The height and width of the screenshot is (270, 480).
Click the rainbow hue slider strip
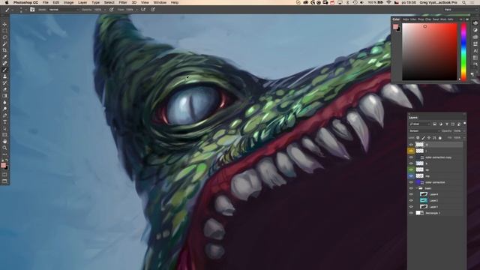[x=463, y=52]
